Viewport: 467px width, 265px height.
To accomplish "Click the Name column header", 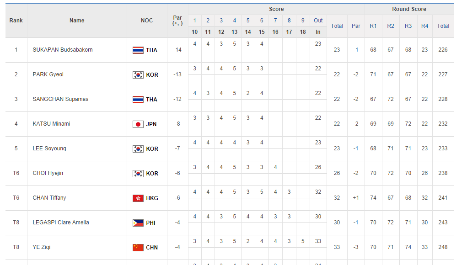I will (77, 21).
